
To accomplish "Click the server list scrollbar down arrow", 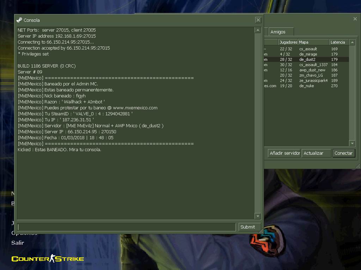I will [x=352, y=143].
